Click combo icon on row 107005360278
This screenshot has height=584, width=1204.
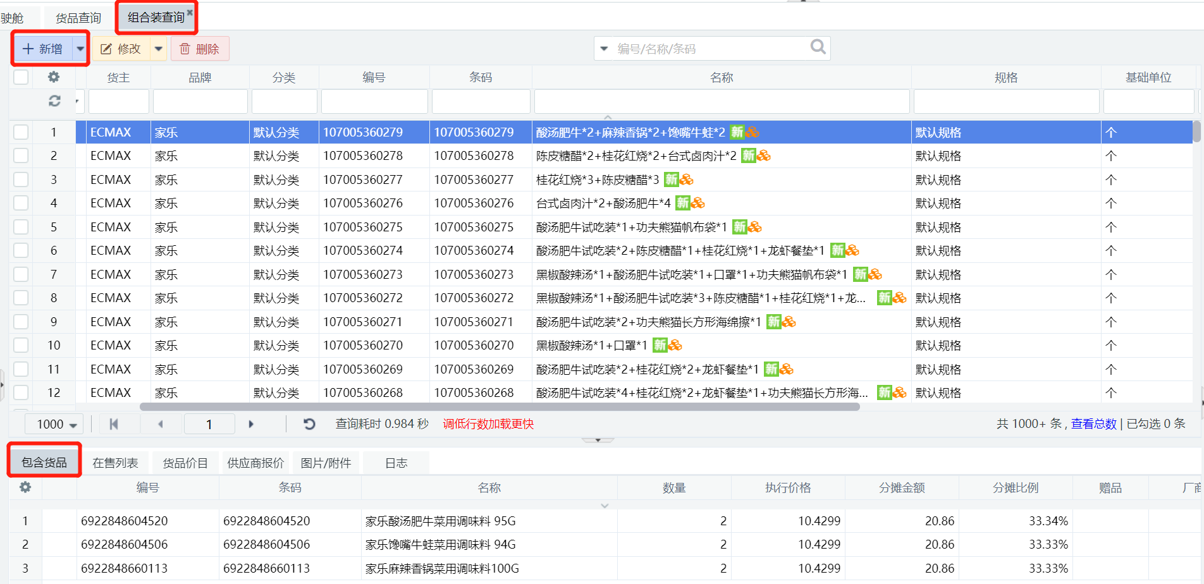[x=763, y=155]
